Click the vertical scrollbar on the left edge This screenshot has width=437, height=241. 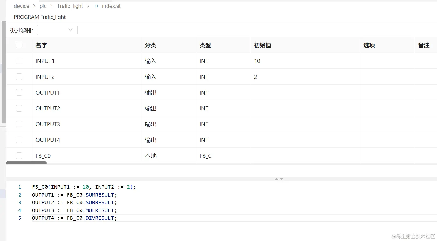(4, 72)
